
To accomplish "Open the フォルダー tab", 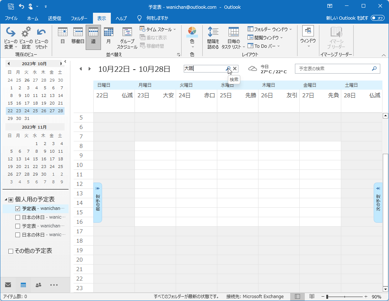I will (79, 18).
